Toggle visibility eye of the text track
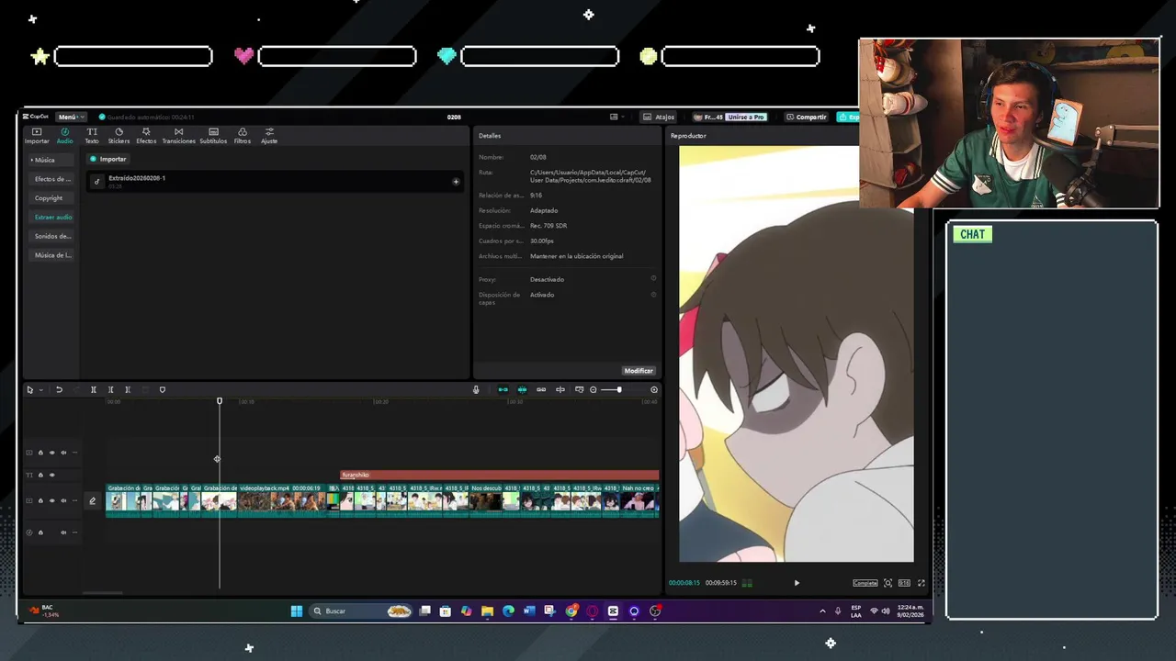The image size is (1176, 661). (x=51, y=476)
